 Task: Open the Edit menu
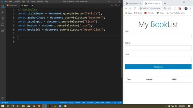11,2
